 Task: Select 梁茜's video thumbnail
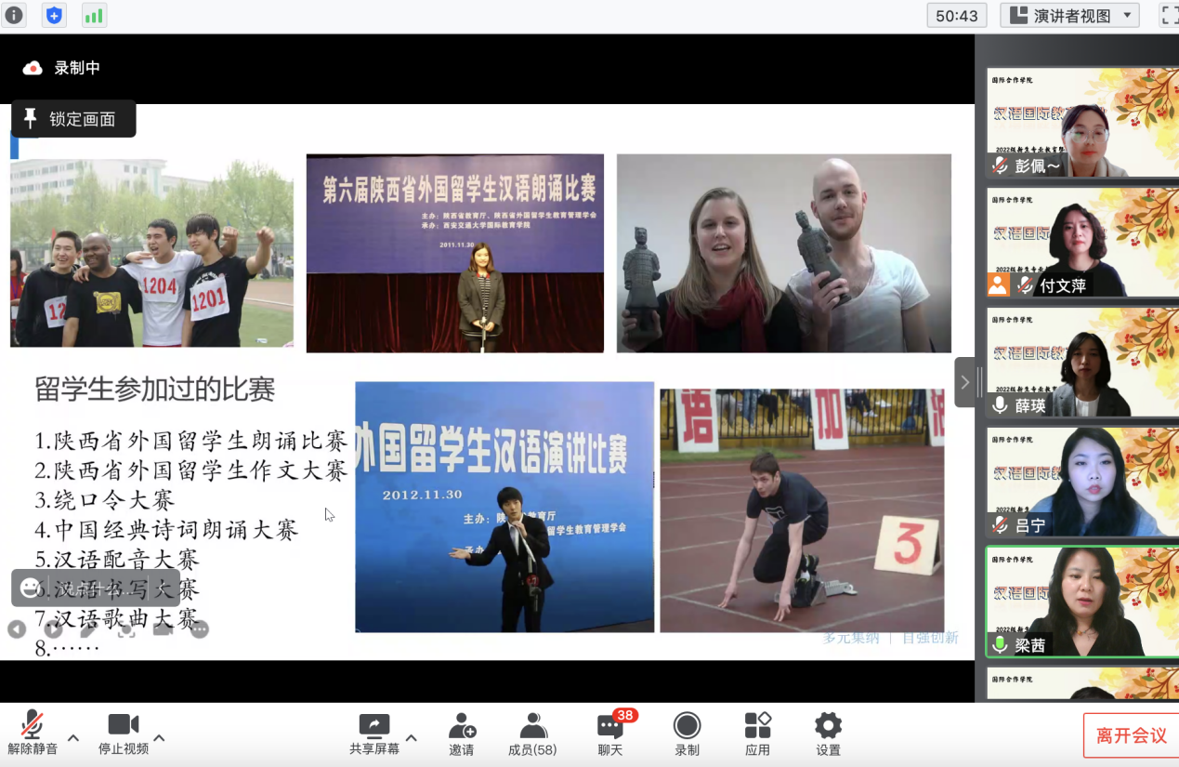click(x=1081, y=602)
